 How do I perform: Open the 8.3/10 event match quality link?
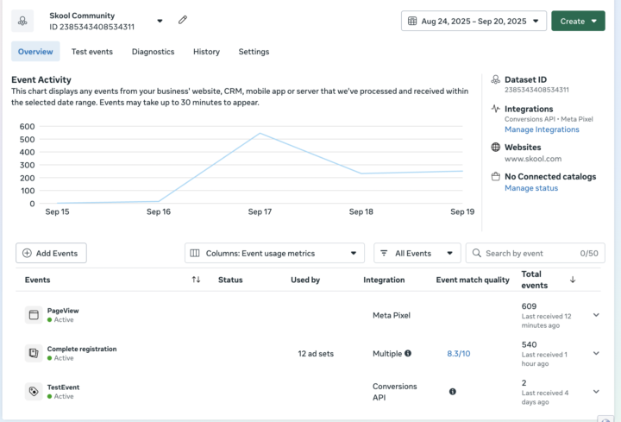coord(459,354)
